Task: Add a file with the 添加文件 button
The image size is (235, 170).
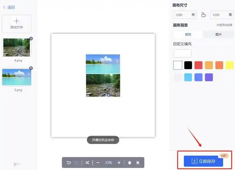Action: click(x=16, y=24)
